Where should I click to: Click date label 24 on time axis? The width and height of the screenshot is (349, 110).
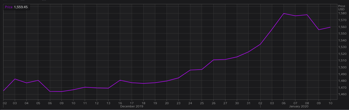(190, 103)
